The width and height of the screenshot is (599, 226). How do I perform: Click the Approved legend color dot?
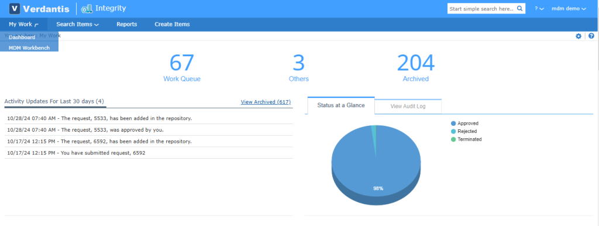pyautogui.click(x=453, y=124)
